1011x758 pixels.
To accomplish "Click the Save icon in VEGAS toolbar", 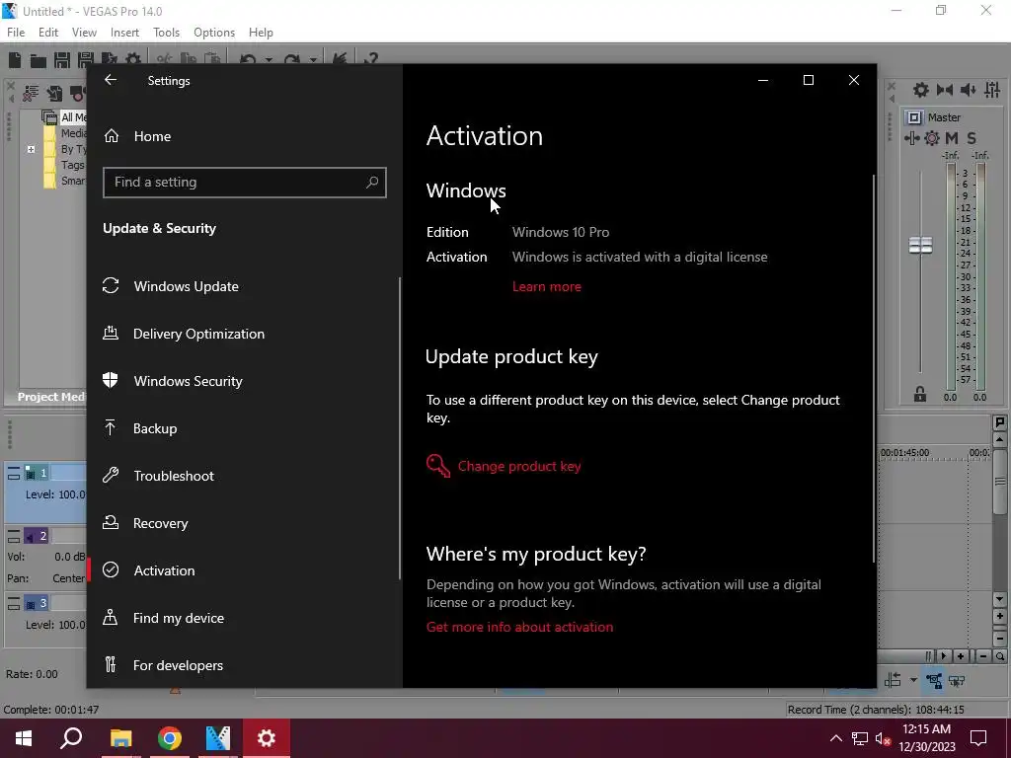I will (62, 60).
